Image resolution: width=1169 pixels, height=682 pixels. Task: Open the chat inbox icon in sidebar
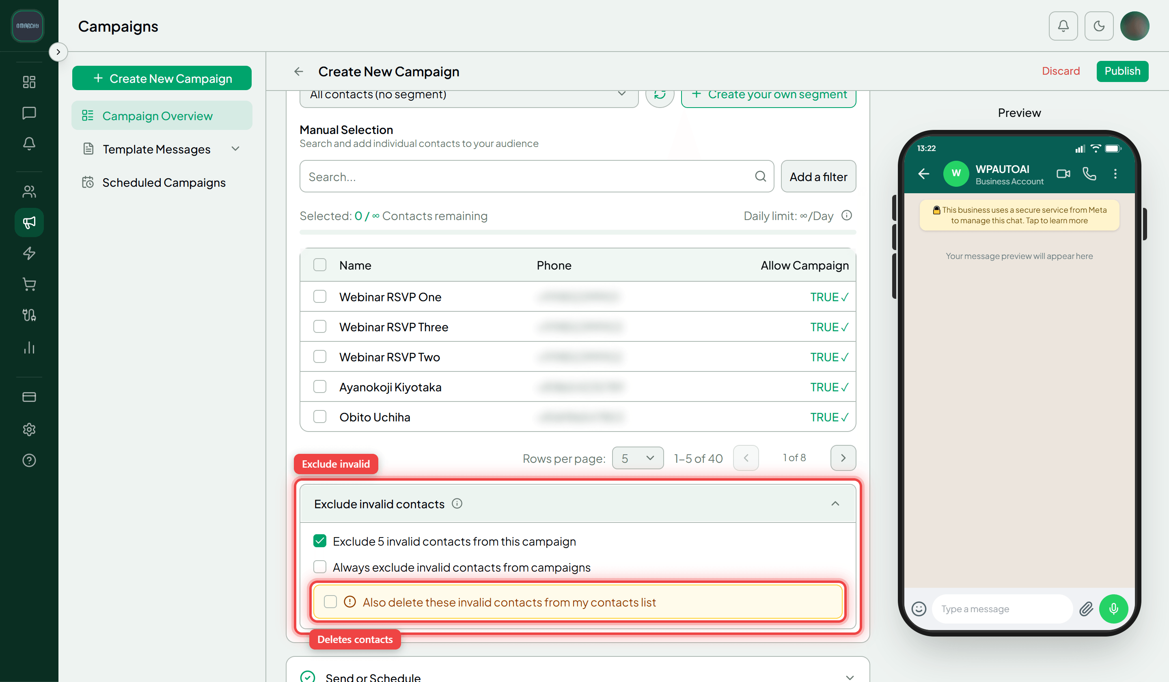point(29,113)
